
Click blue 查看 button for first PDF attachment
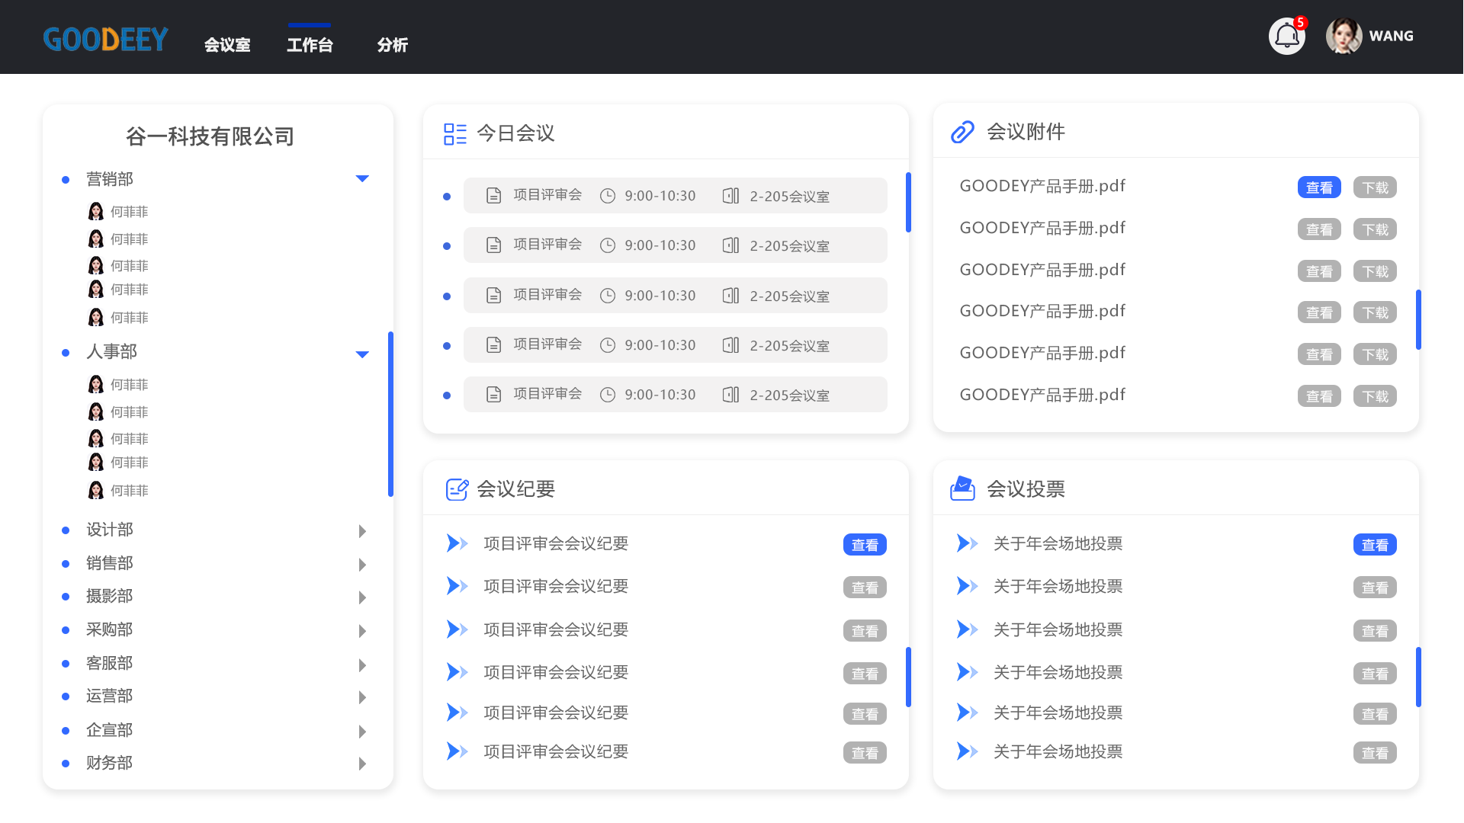1319,187
